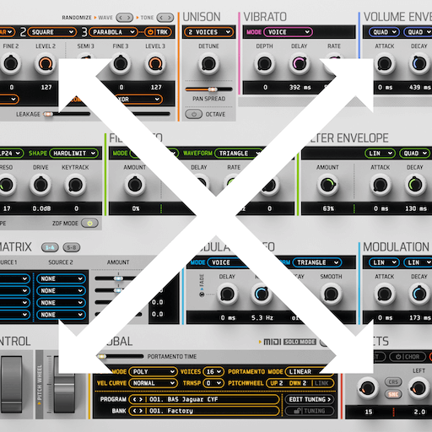Image resolution: width=432 pixels, height=432 pixels.
Task: Click the LEVEL 2 knob
Action: tap(46, 63)
